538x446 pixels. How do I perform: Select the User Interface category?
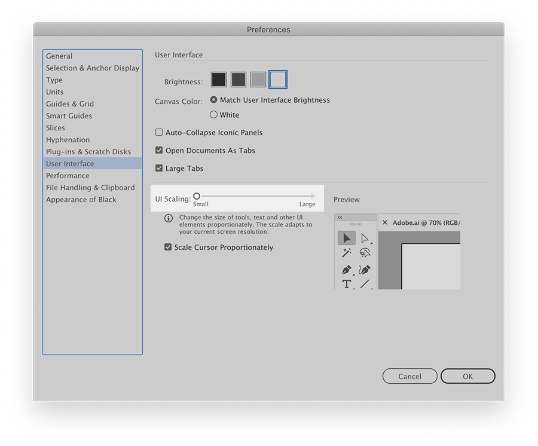click(x=93, y=164)
